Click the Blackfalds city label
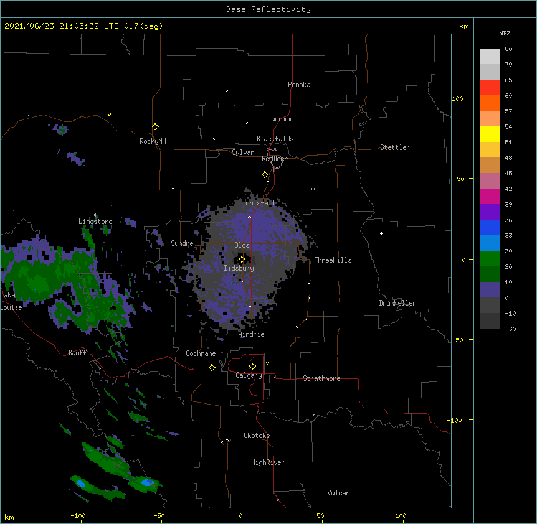 point(275,139)
